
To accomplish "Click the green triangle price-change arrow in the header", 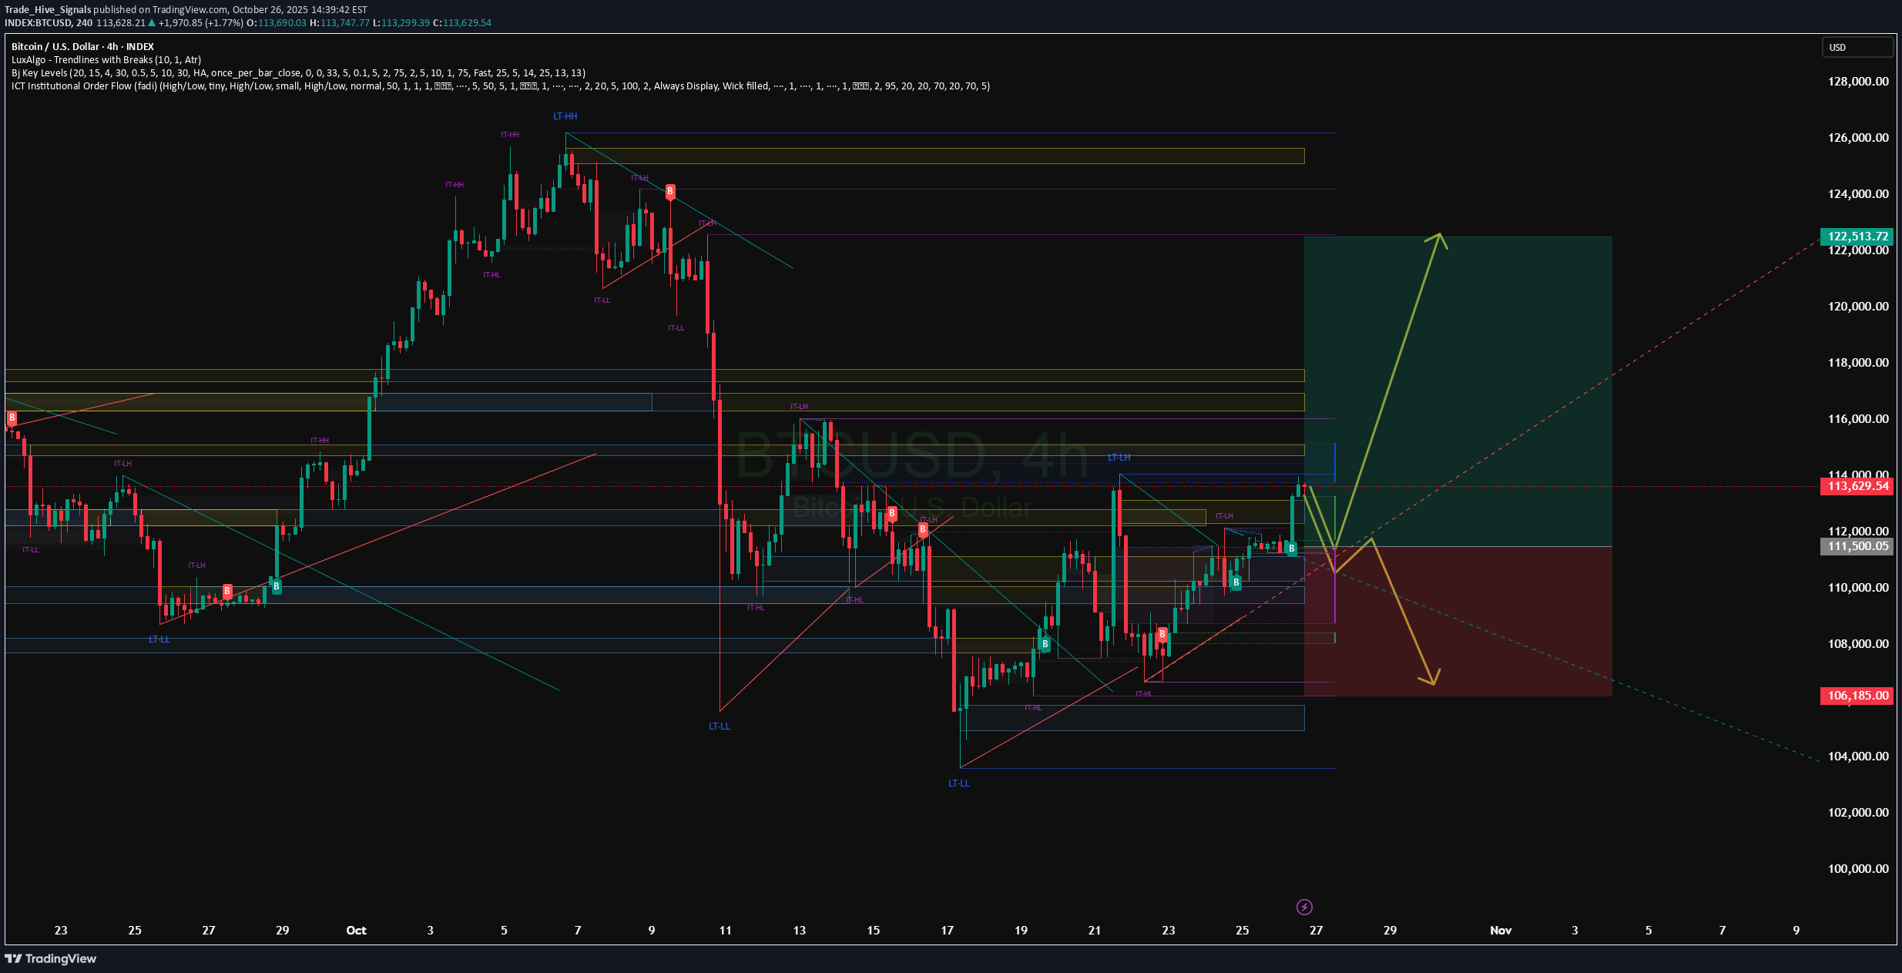I will tap(150, 22).
